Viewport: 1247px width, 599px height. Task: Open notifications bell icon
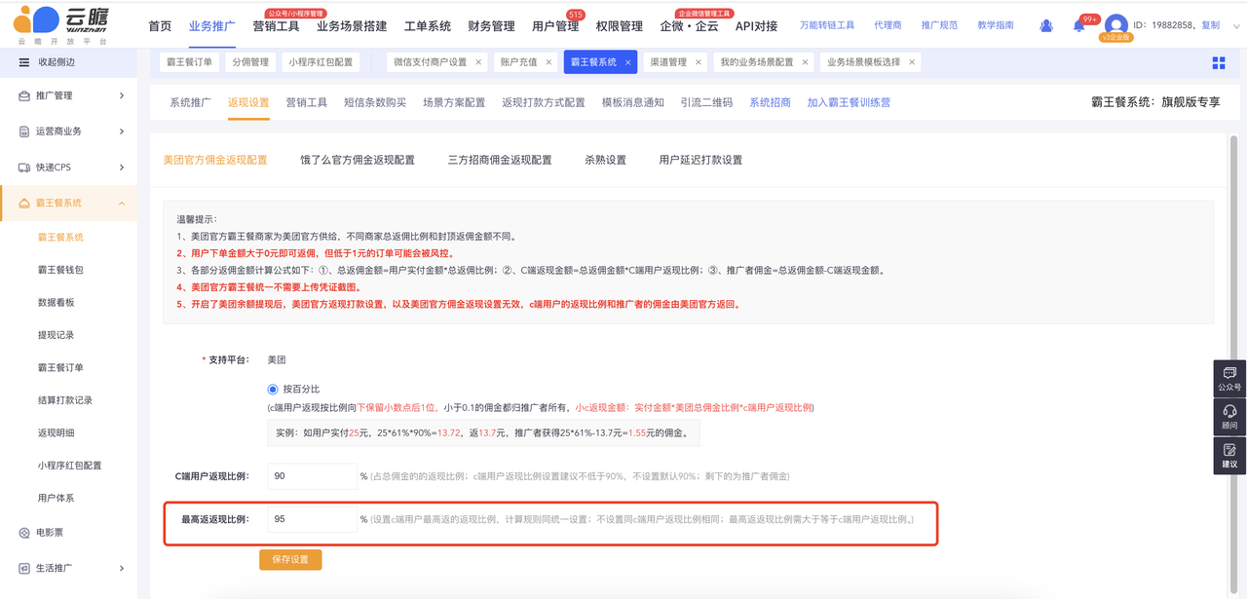click(1079, 26)
